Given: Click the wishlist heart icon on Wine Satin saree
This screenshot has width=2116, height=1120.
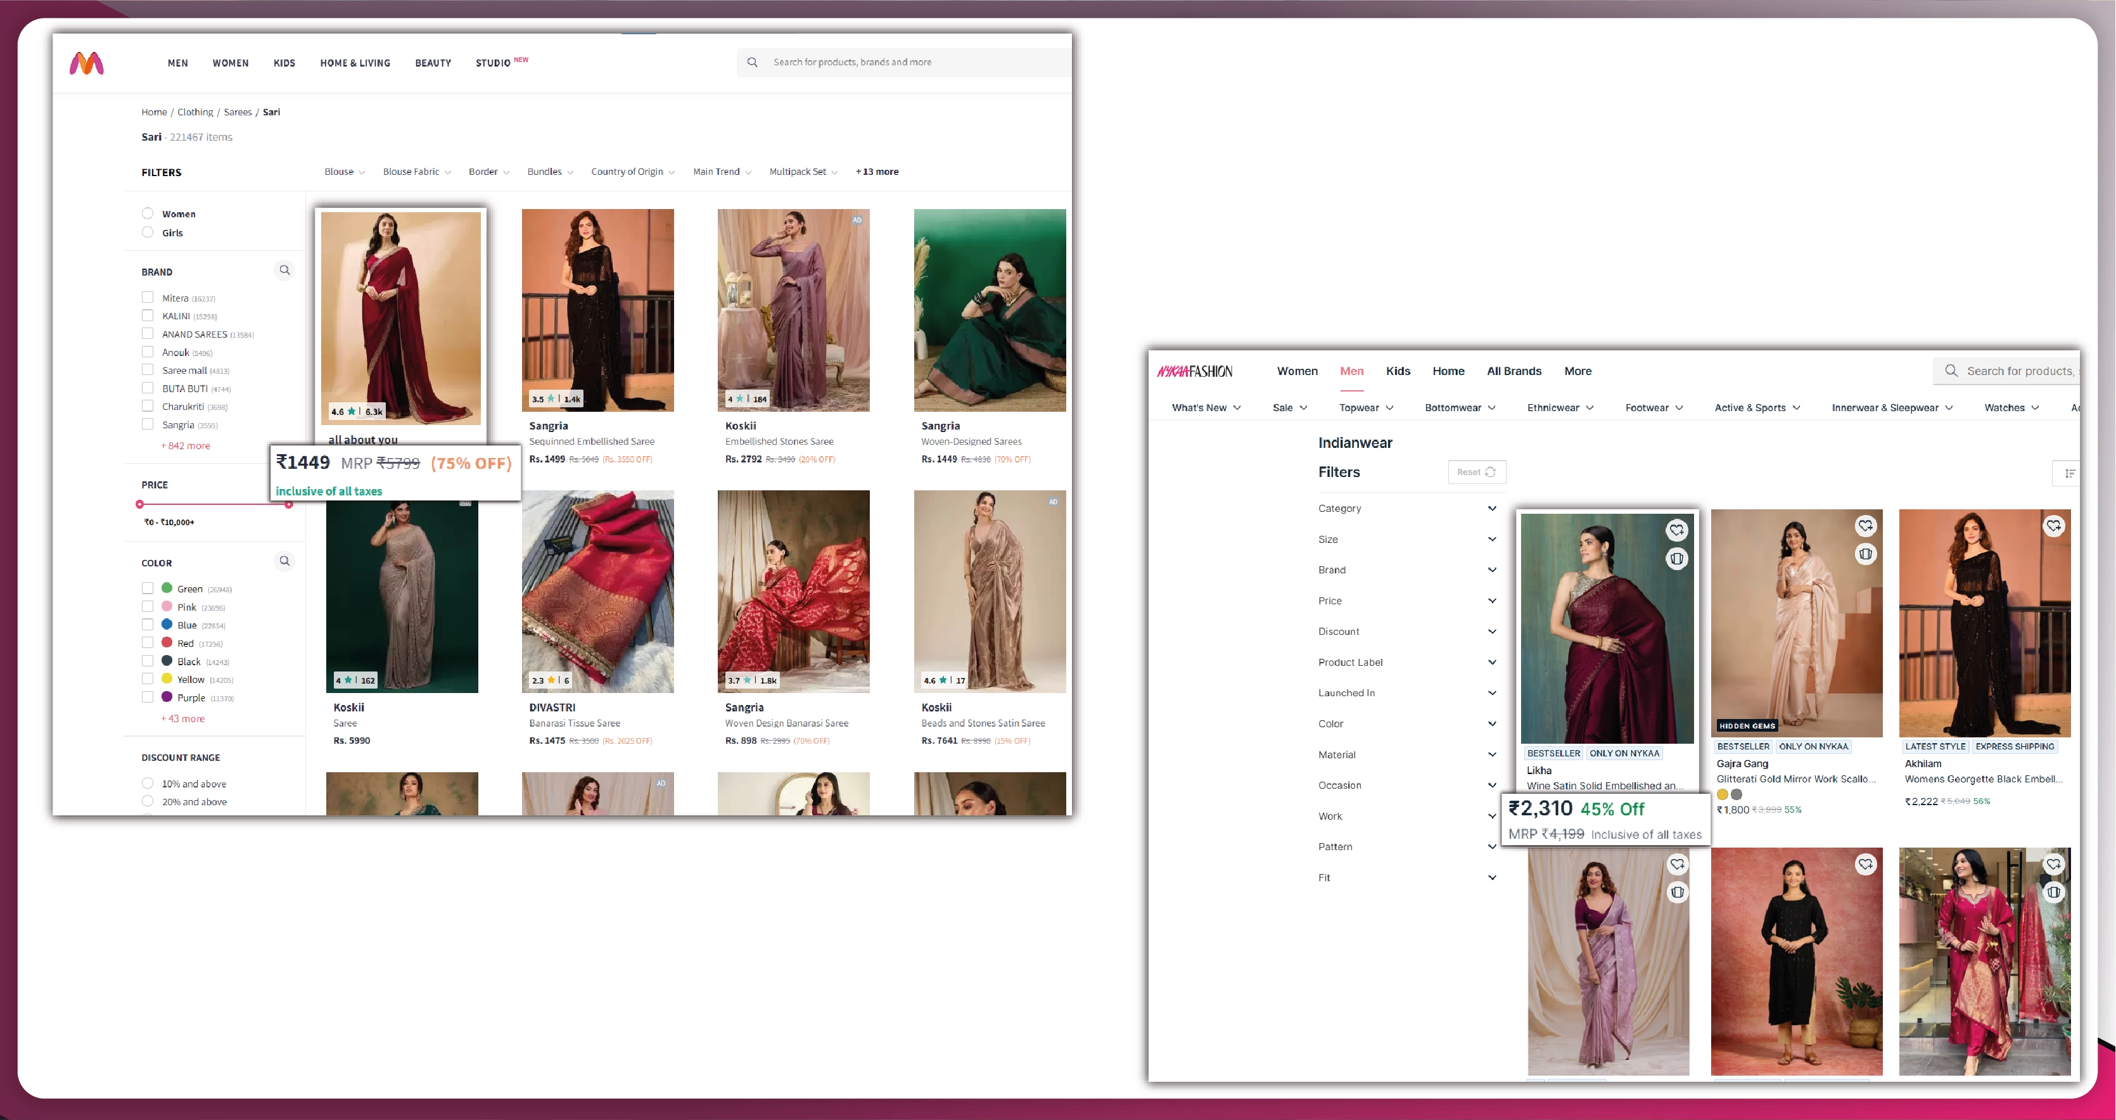Looking at the screenshot, I should (x=1678, y=525).
